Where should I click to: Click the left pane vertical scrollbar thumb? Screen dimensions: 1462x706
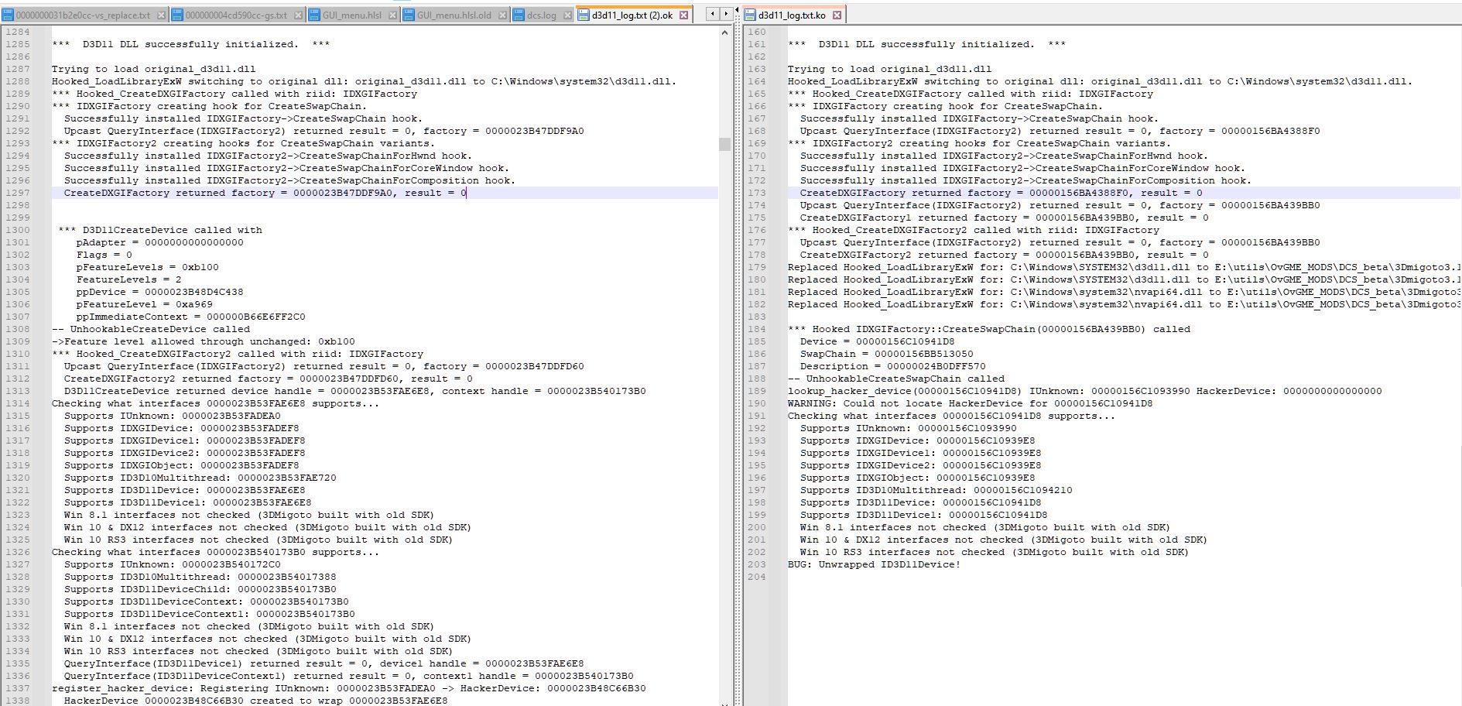tap(725, 143)
